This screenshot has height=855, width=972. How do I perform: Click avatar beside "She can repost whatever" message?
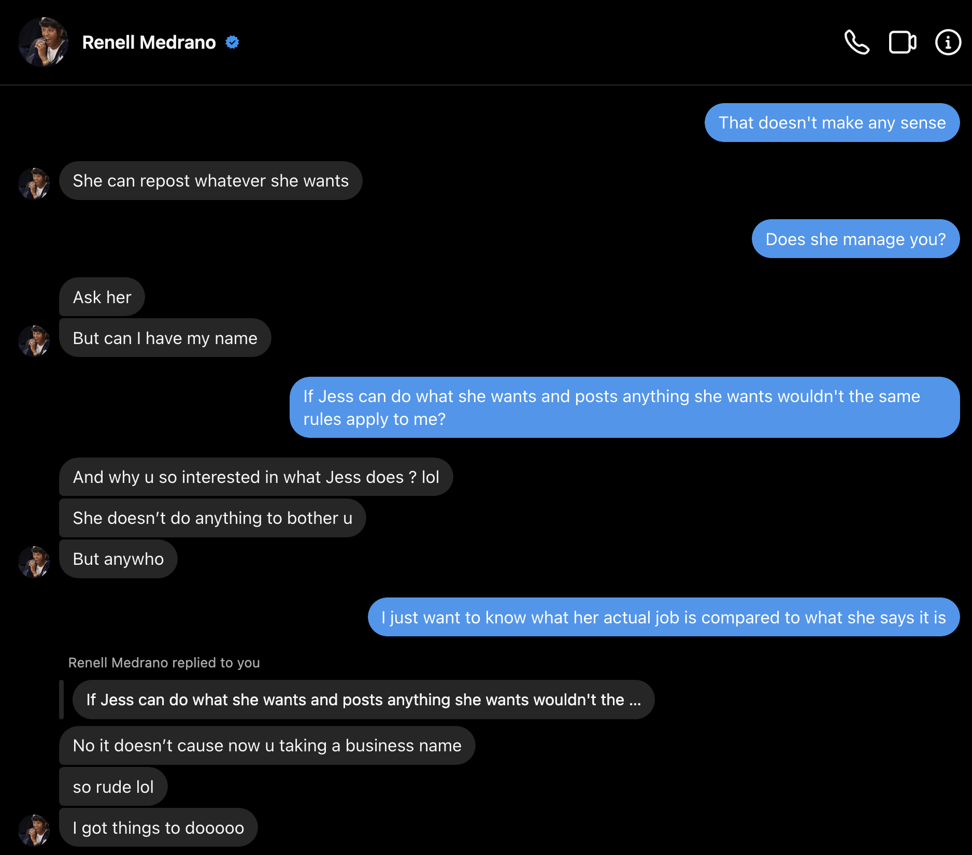pyautogui.click(x=34, y=183)
